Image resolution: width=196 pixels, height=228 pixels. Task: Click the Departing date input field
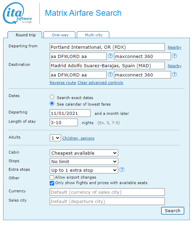coord(70,113)
